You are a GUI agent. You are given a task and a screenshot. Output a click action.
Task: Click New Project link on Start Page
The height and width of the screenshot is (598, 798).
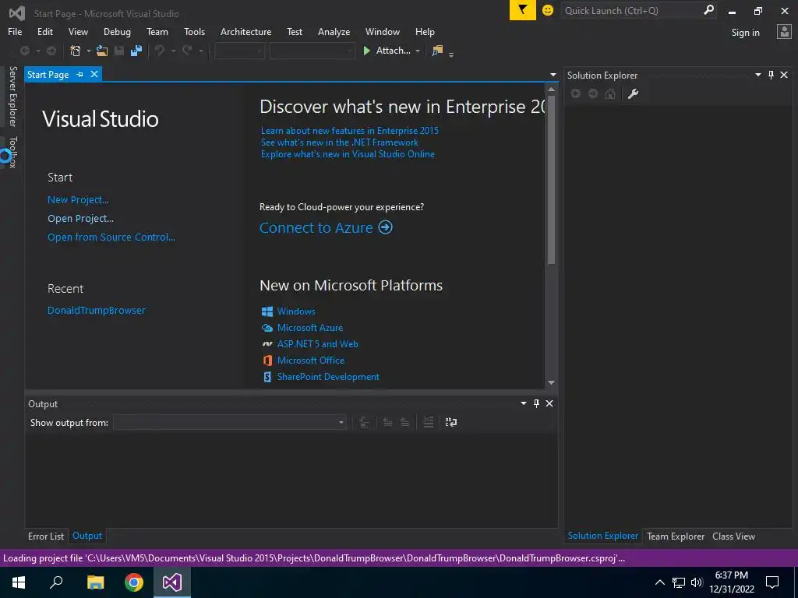(x=79, y=200)
